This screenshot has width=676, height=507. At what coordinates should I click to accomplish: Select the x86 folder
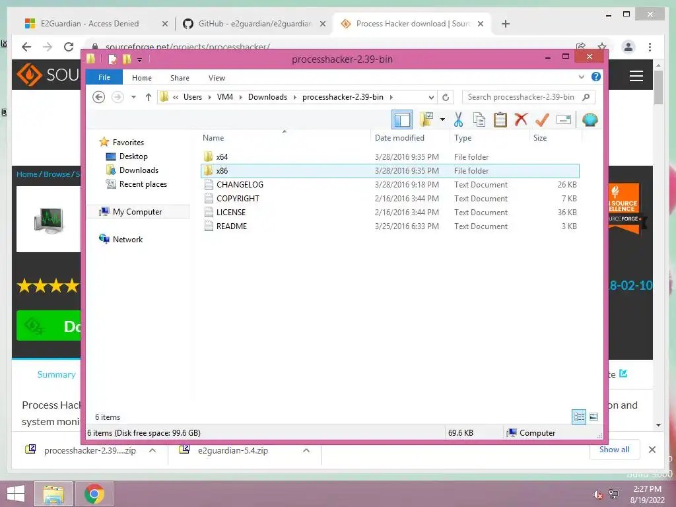pyautogui.click(x=390, y=171)
